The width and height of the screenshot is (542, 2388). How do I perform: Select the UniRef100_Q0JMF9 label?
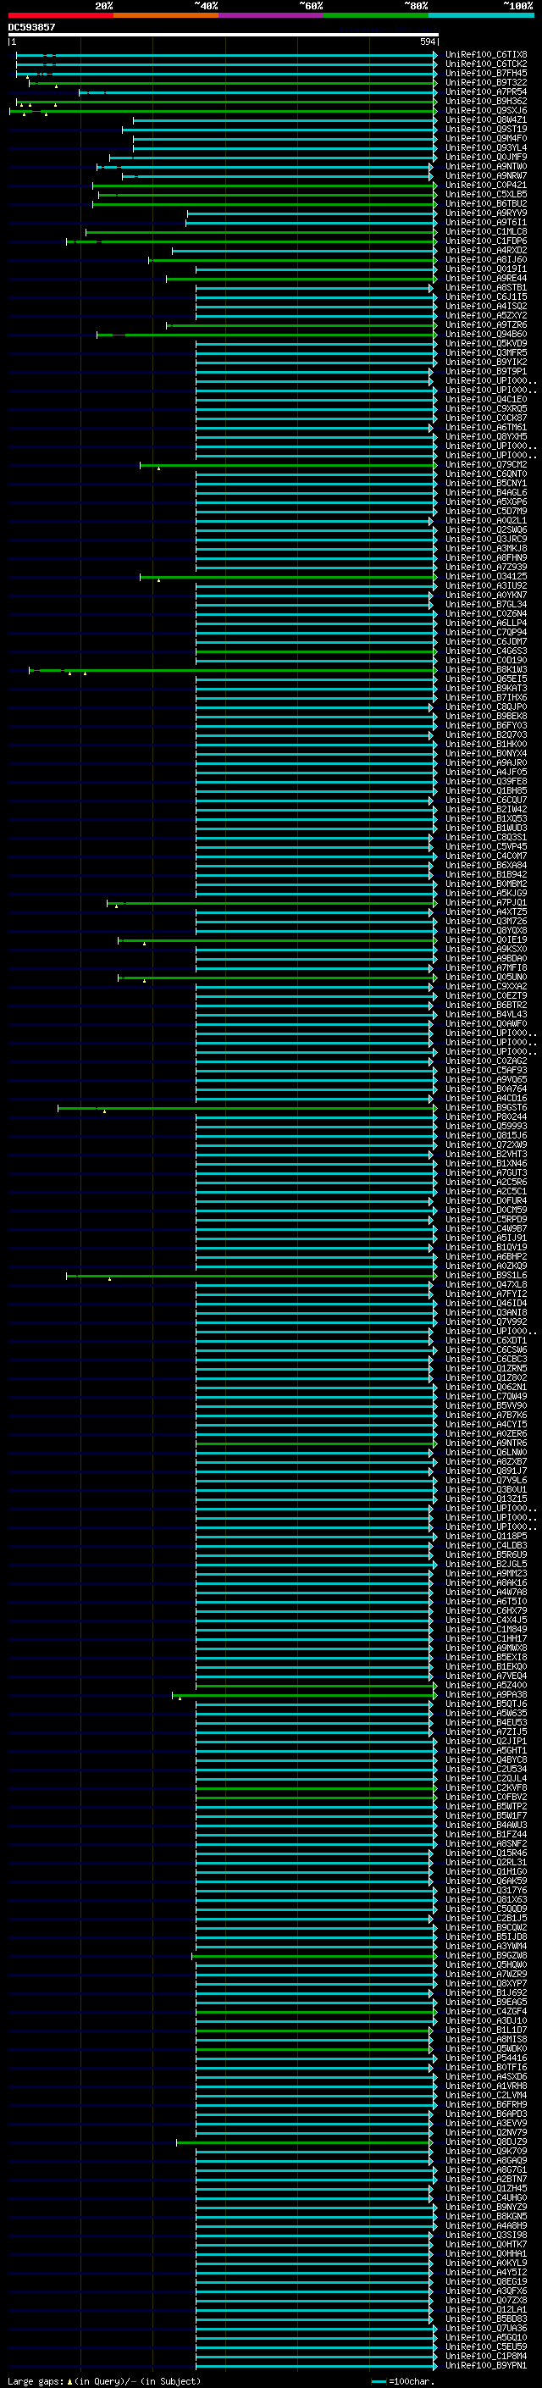click(486, 157)
